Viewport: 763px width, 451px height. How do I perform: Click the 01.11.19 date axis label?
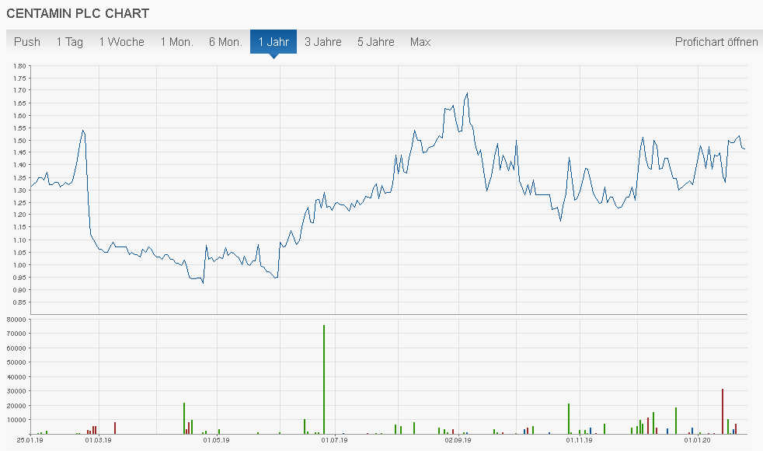click(579, 440)
